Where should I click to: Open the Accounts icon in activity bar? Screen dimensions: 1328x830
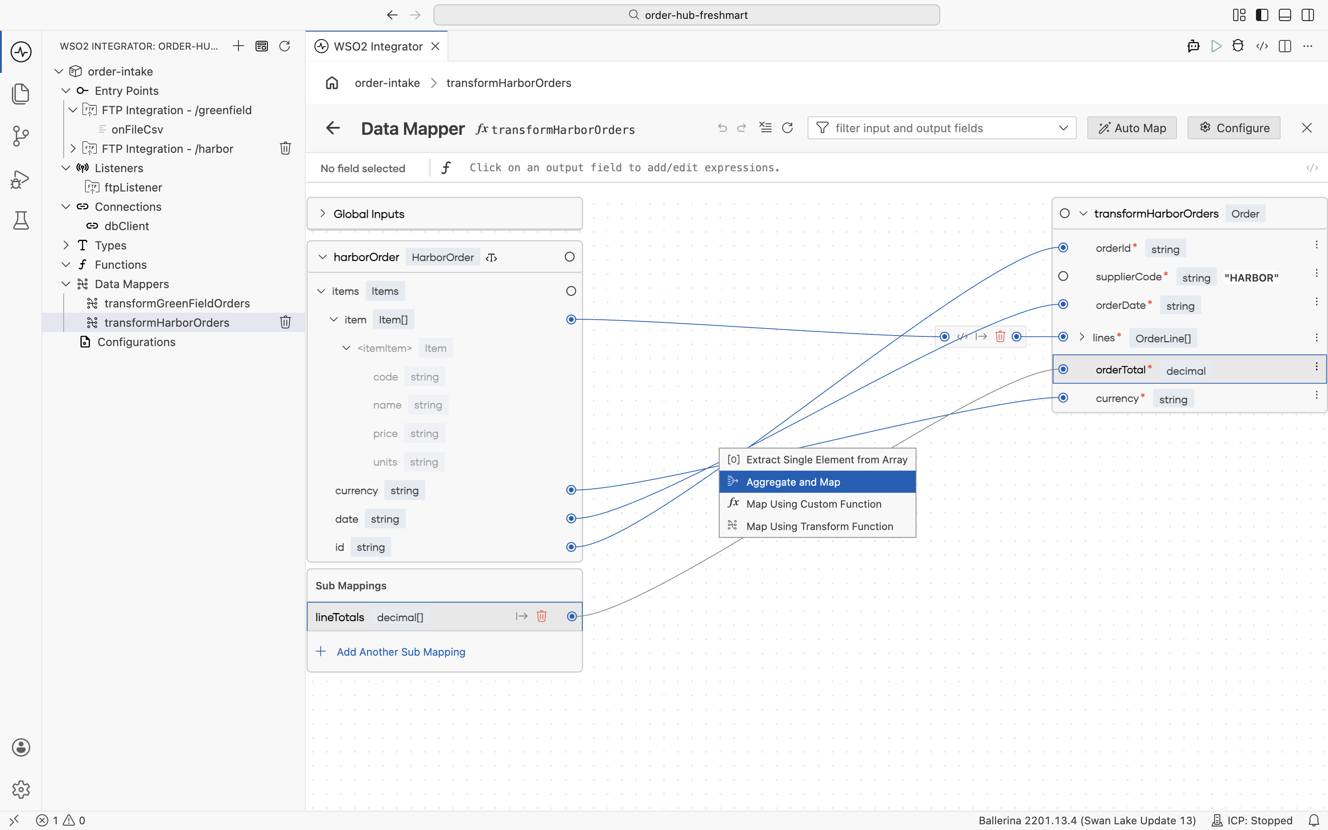[21, 747]
